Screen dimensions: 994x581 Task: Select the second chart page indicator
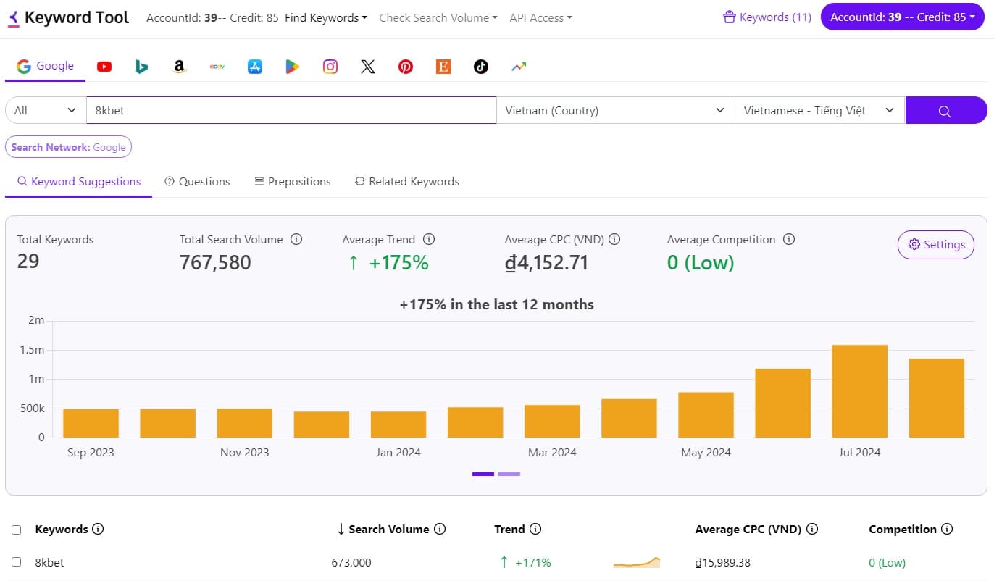pyautogui.click(x=509, y=474)
